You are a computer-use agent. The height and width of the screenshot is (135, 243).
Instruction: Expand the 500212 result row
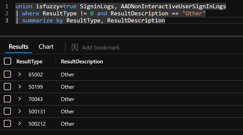pos(19,123)
